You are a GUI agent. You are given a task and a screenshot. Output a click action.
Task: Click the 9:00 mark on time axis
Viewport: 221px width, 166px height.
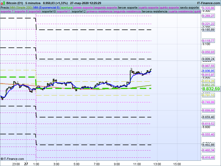pos(117,164)
